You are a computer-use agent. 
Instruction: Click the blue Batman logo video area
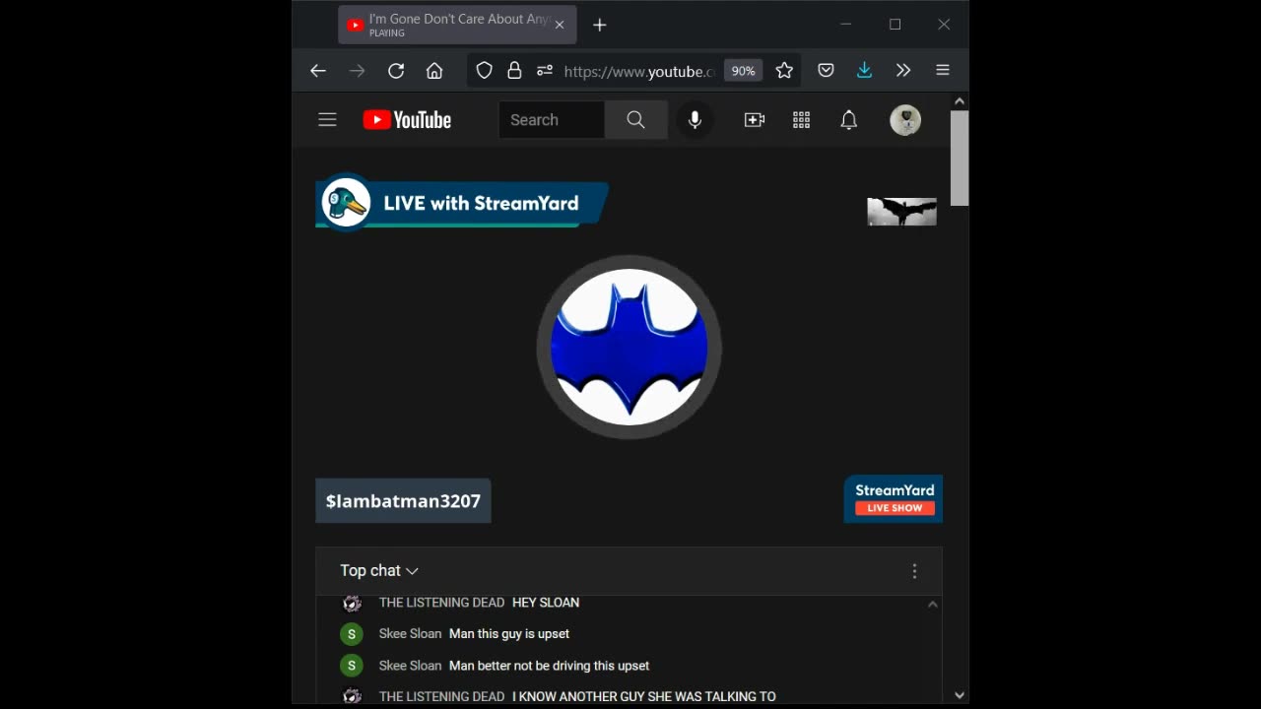pyautogui.click(x=629, y=347)
